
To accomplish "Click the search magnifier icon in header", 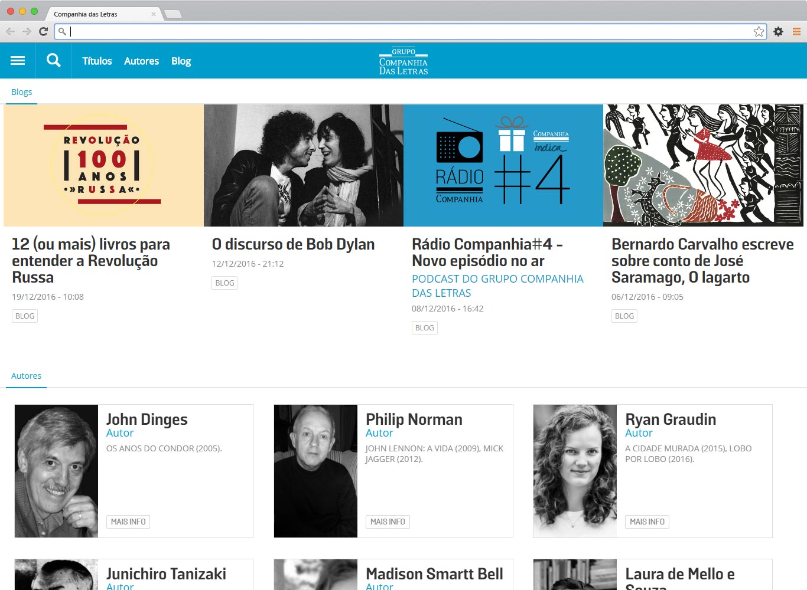I will coord(53,61).
